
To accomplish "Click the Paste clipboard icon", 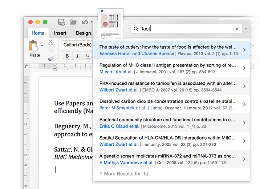I will coord(33,45).
